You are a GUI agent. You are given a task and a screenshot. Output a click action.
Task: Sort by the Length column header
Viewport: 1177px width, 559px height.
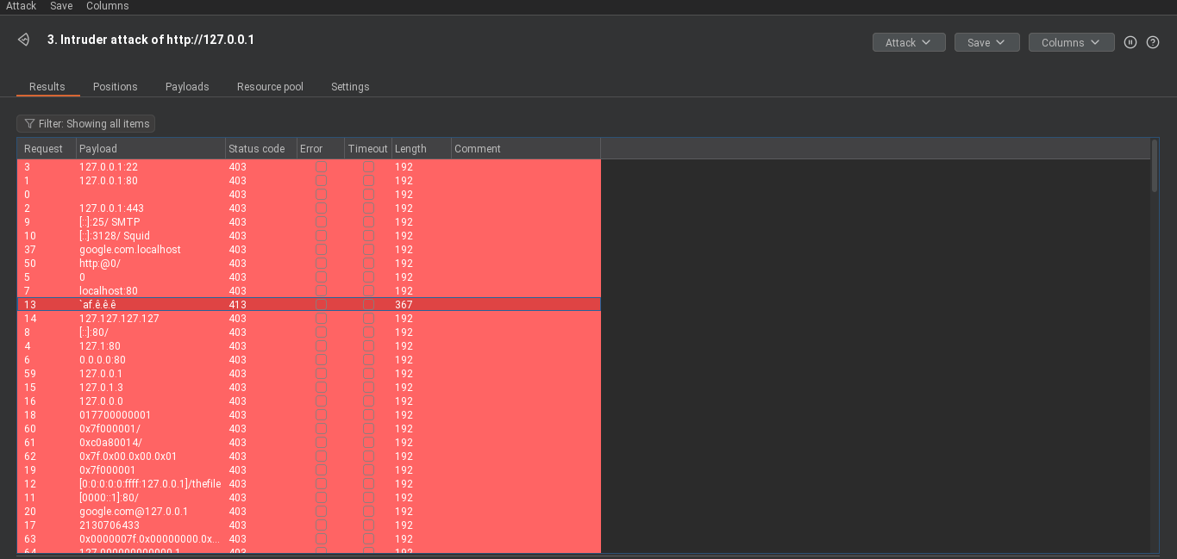pyautogui.click(x=422, y=149)
